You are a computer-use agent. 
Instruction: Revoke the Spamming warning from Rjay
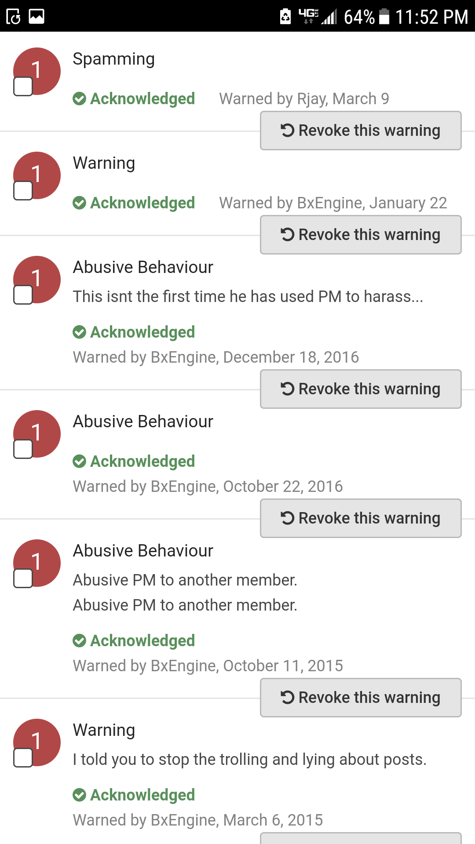click(361, 131)
